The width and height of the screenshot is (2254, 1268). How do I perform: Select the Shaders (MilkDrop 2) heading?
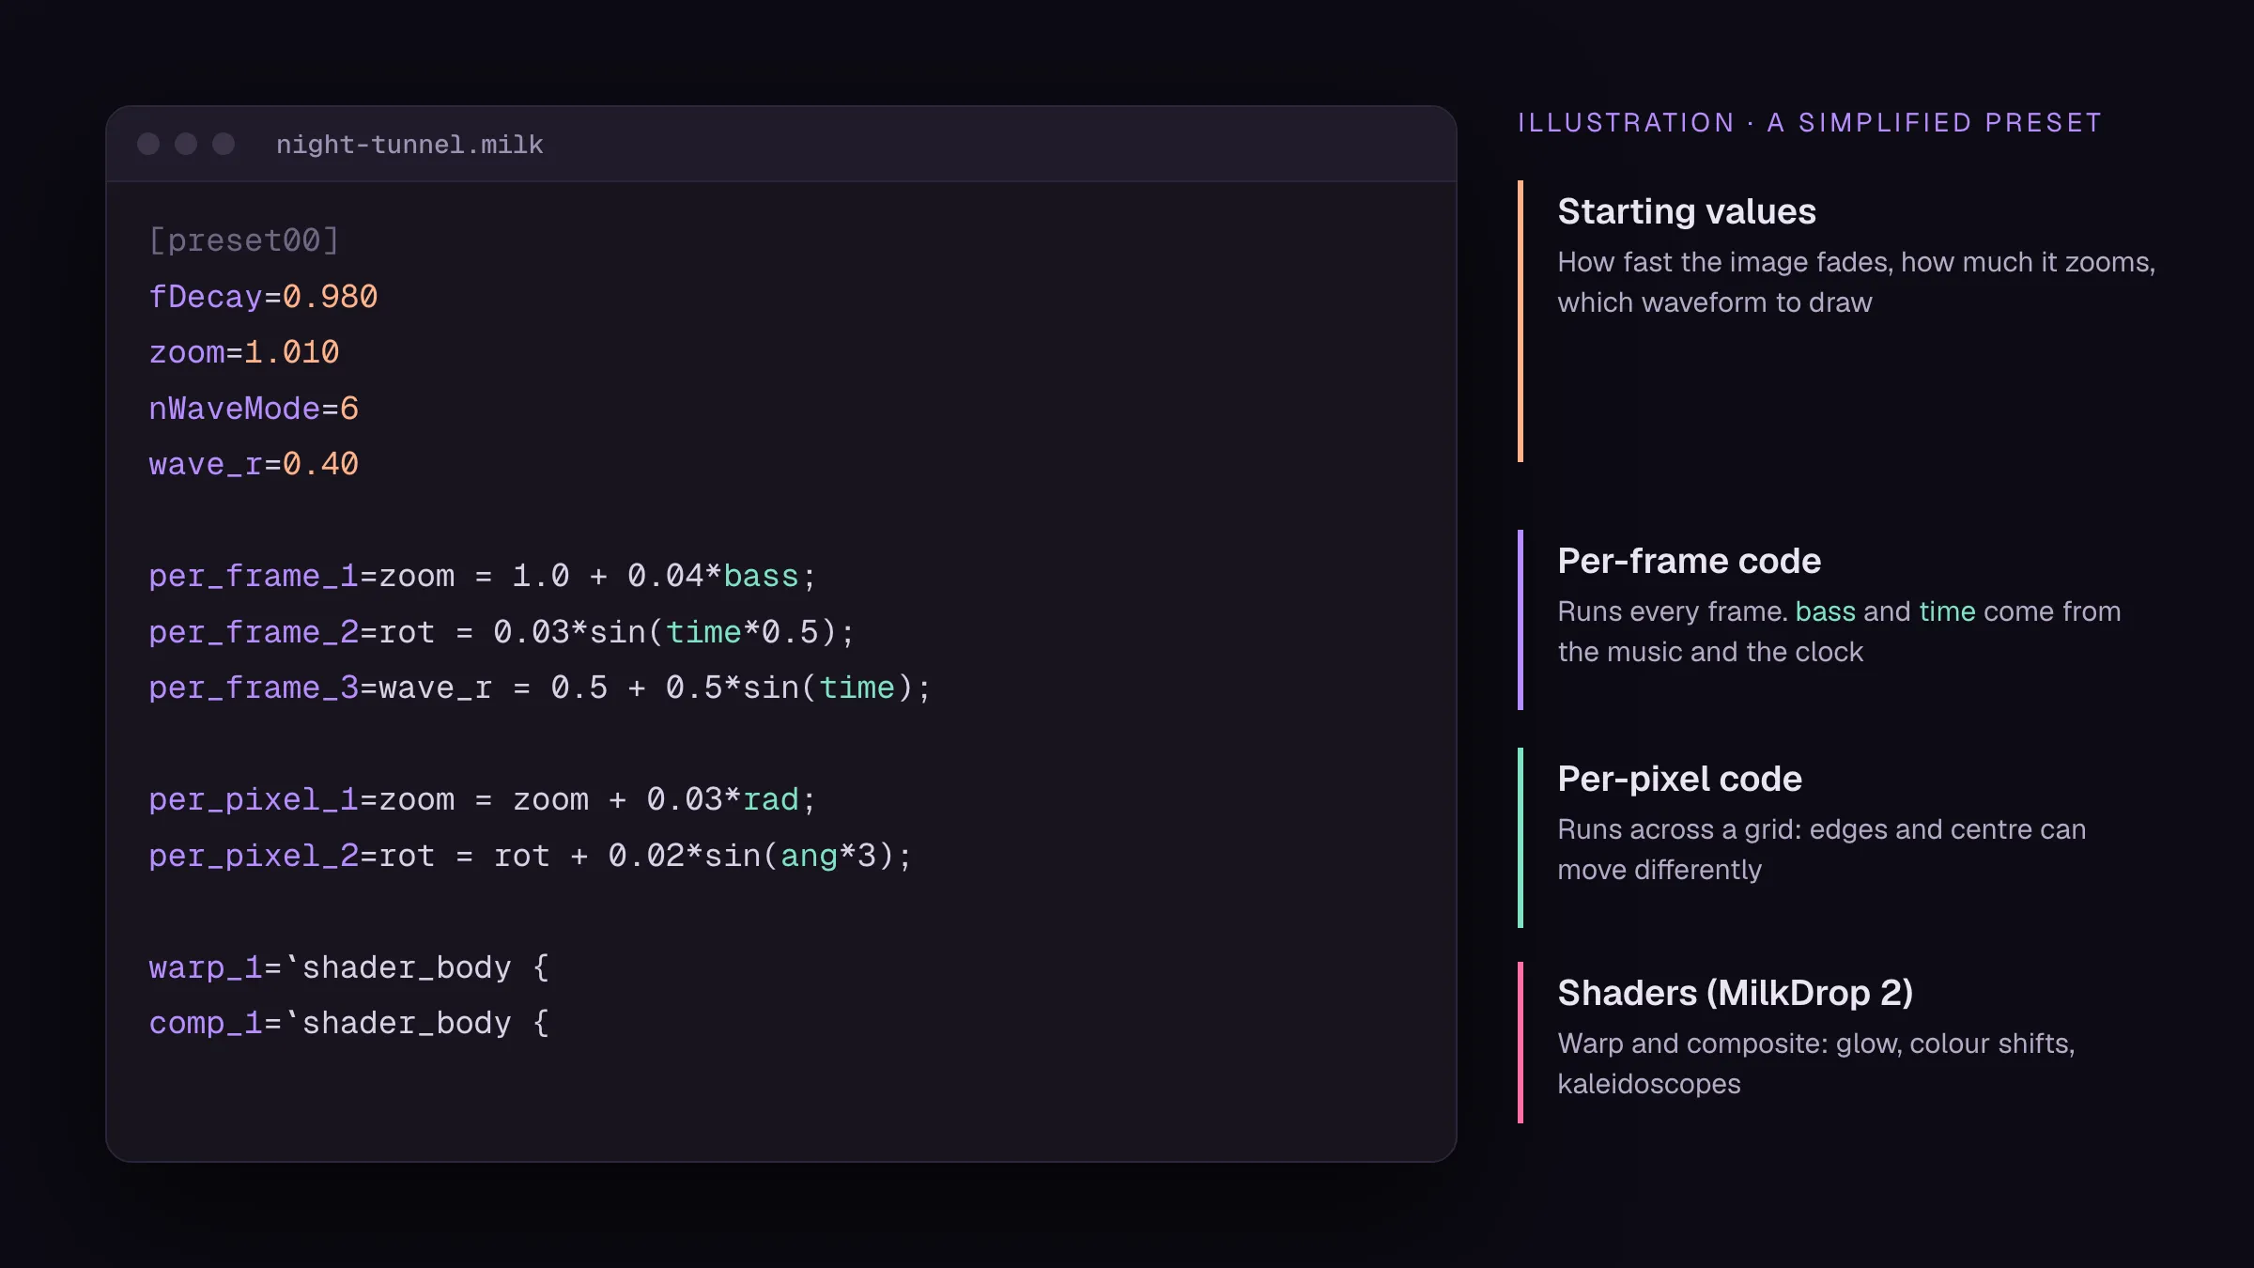(1735, 993)
